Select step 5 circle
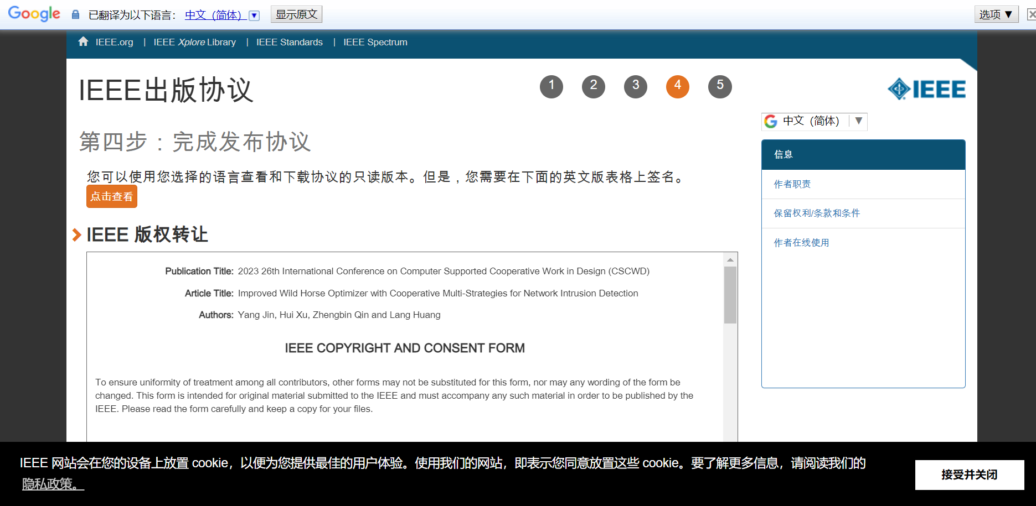This screenshot has width=1036, height=506. click(720, 86)
